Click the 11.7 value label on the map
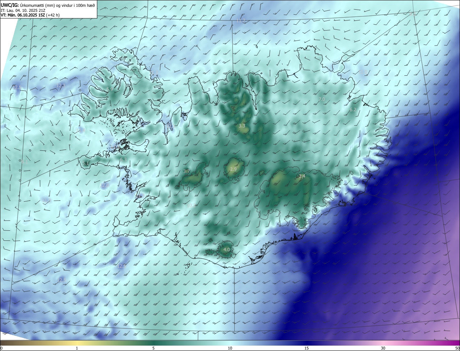This screenshot has height=351, width=460. pyautogui.click(x=240, y=20)
